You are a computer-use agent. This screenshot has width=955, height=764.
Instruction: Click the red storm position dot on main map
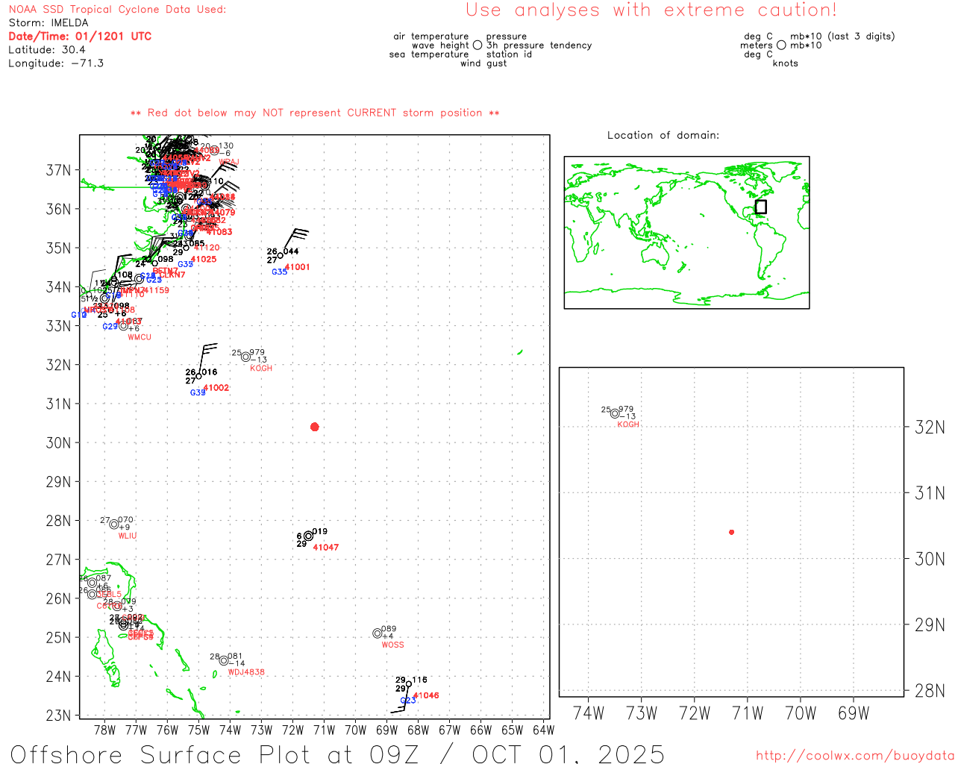[314, 427]
